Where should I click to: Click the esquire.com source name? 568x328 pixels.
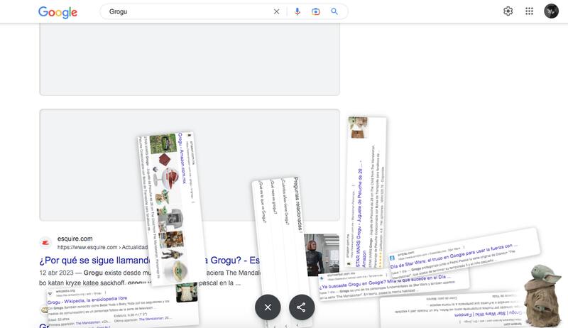tap(75, 239)
